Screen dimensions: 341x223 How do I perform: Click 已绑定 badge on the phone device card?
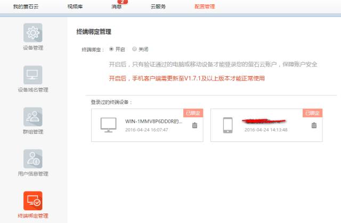pyautogui.click(x=313, y=113)
